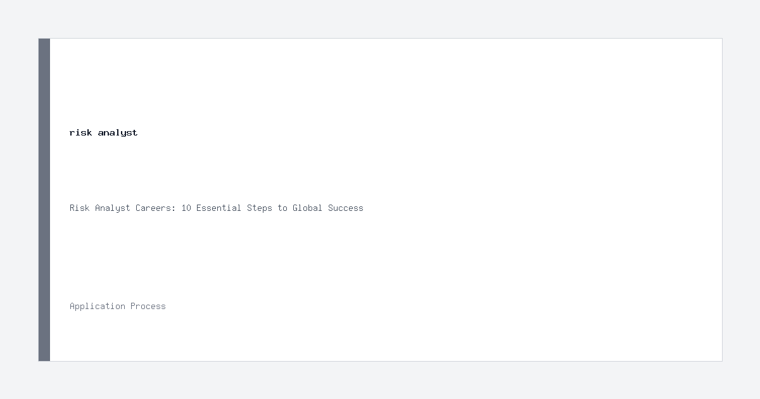Click the card's right border edge

(x=722, y=199)
